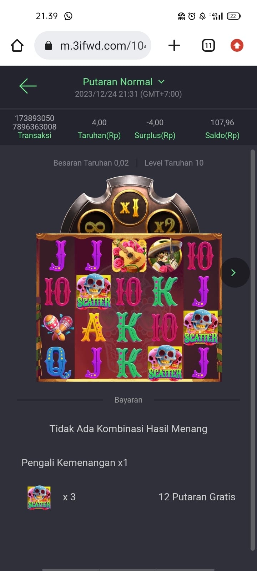The width and height of the screenshot is (257, 571).
Task: Open the browser home icon
Action: click(x=17, y=45)
